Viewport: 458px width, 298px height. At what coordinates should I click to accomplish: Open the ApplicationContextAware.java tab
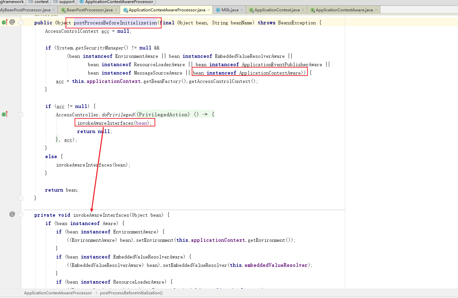[344, 10]
